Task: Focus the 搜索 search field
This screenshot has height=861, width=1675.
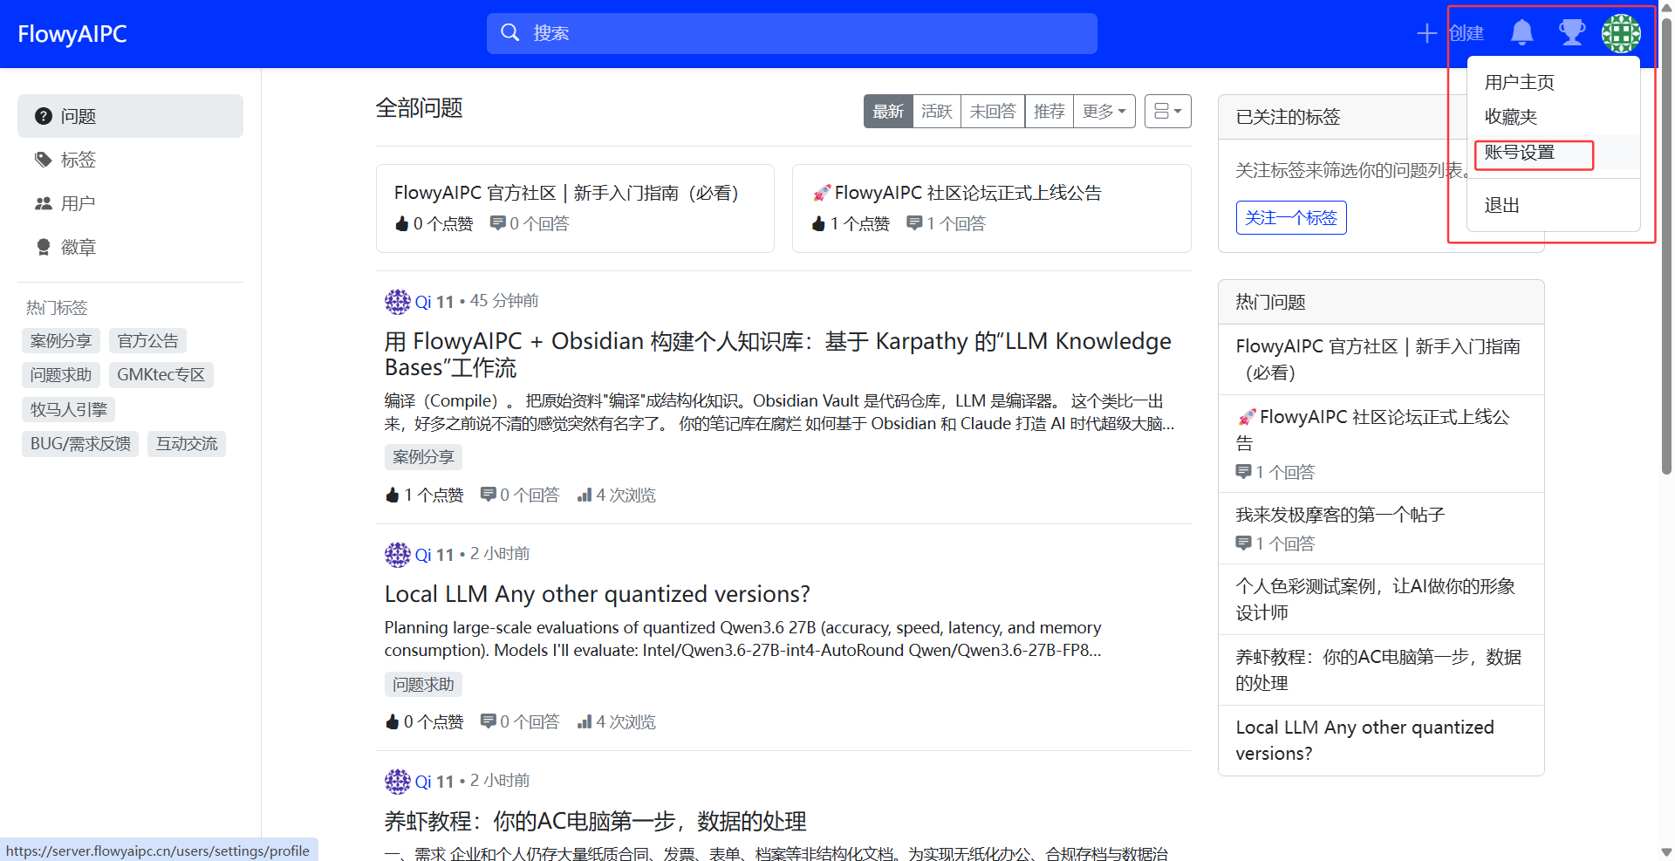Action: 792,33
